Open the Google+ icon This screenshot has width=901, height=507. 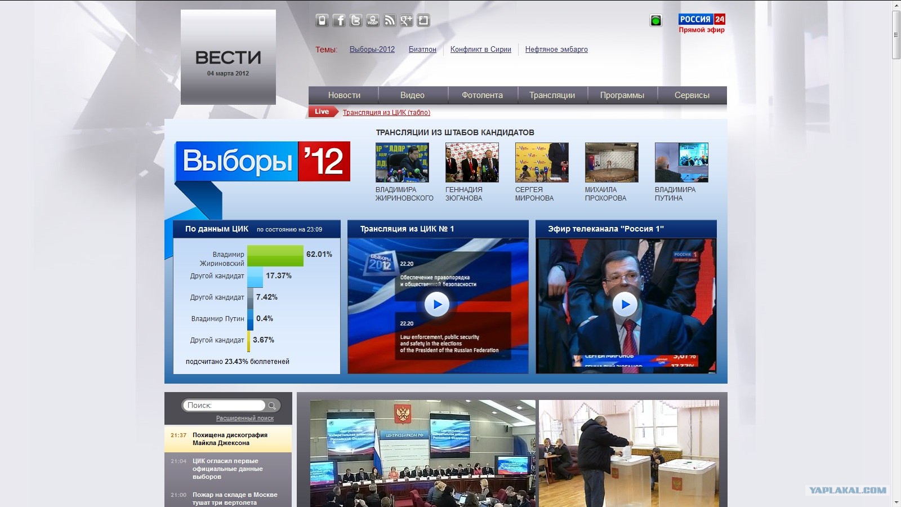(x=407, y=21)
